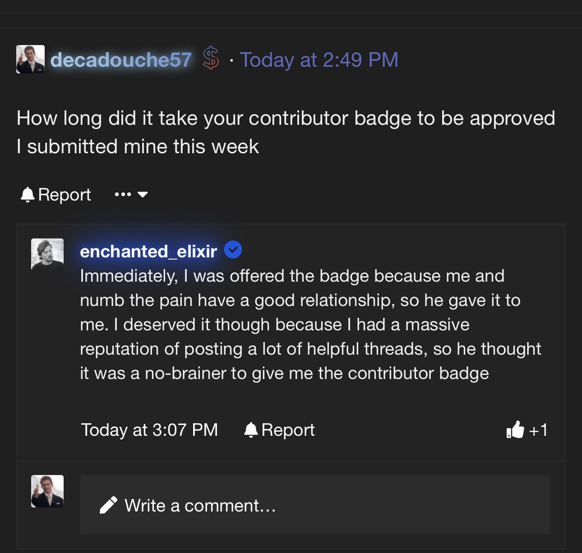Image resolution: width=582 pixels, height=553 pixels.
Task: Click the pencil icon in comment box
Action: click(108, 505)
